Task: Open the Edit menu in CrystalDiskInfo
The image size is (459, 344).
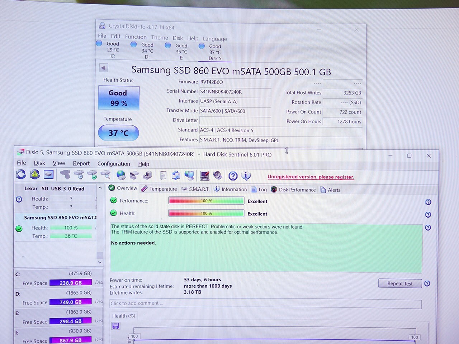Action: coord(115,36)
